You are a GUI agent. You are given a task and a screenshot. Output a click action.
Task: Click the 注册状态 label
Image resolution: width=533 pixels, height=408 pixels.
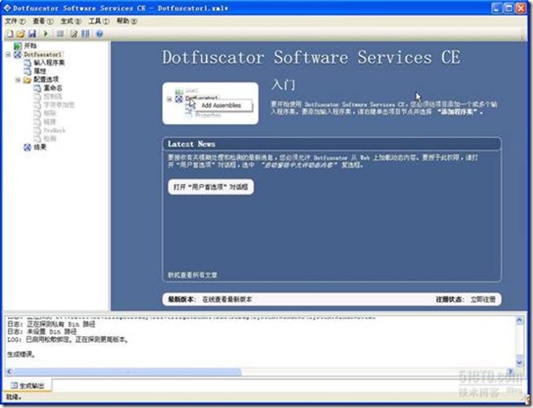click(450, 299)
